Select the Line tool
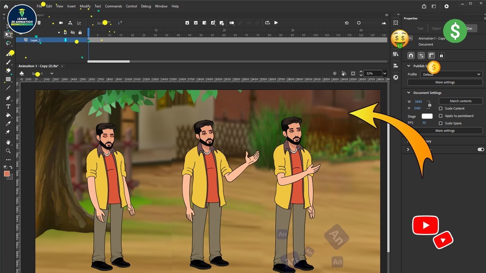 click(x=8, y=88)
